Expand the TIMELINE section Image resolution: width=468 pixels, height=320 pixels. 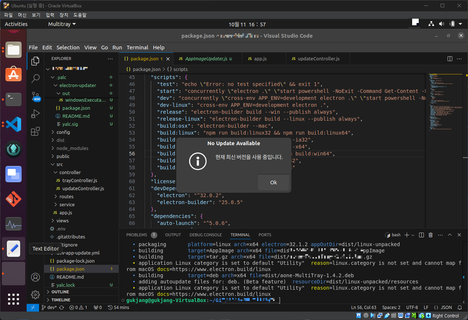point(61,300)
